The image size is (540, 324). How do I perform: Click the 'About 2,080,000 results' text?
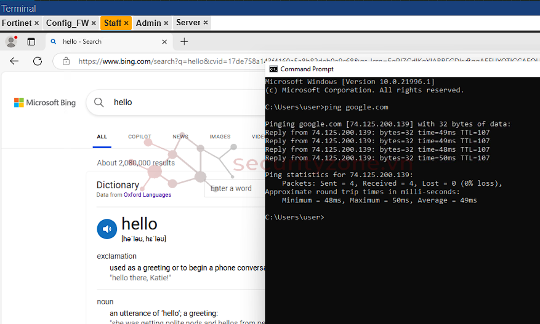pos(135,163)
